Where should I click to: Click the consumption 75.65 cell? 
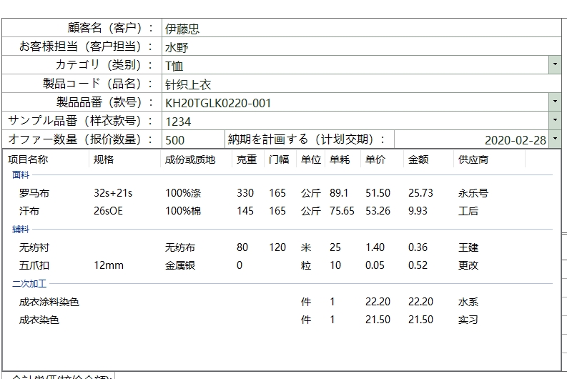pos(342,210)
